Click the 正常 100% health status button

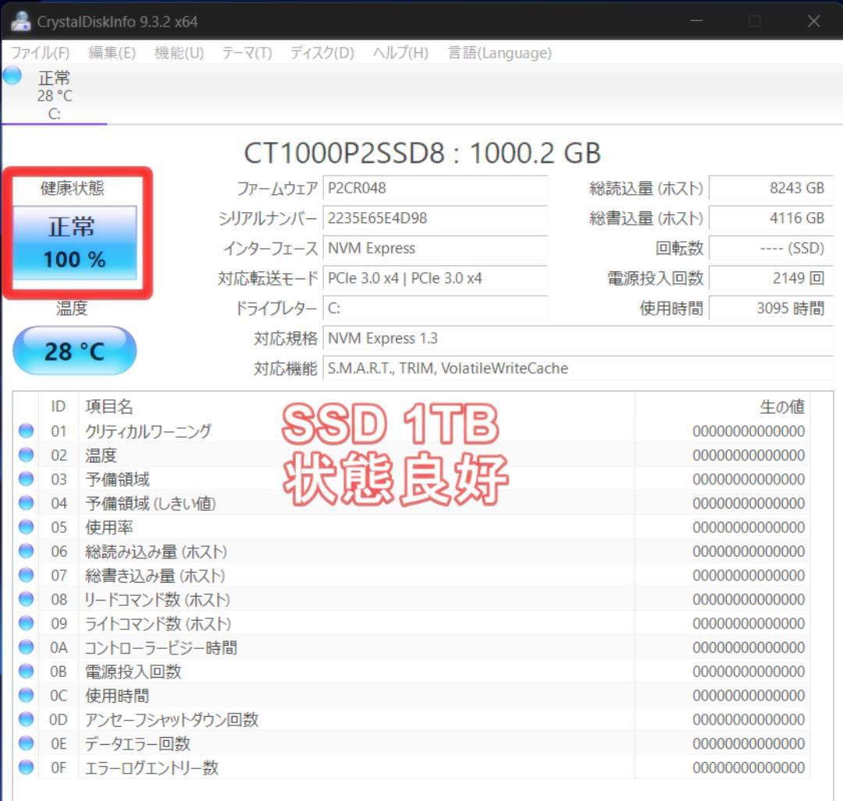click(x=74, y=243)
